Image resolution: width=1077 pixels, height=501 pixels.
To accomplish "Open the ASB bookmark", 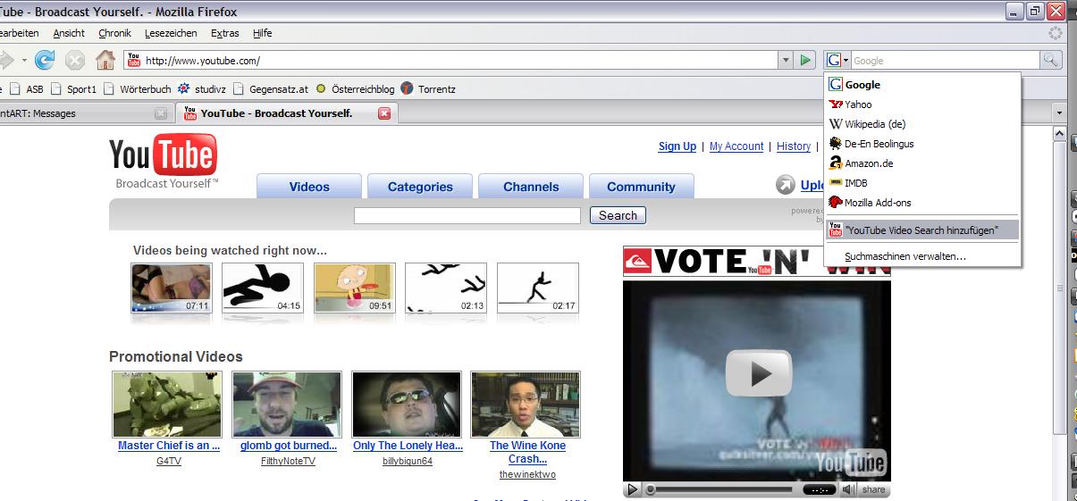I will [27, 89].
